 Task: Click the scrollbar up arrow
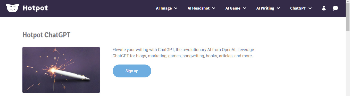point(348,2)
